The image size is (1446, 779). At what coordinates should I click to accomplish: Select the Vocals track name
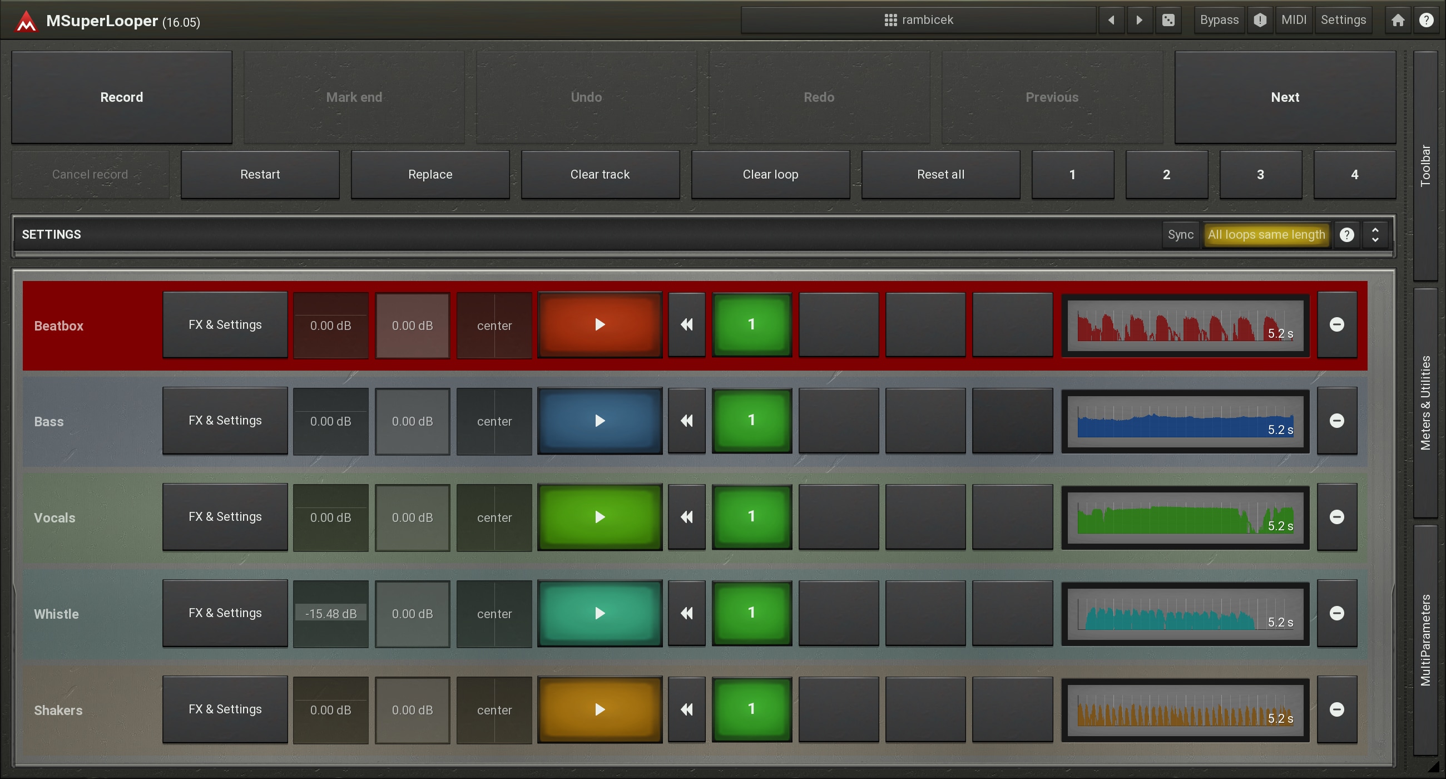55,518
